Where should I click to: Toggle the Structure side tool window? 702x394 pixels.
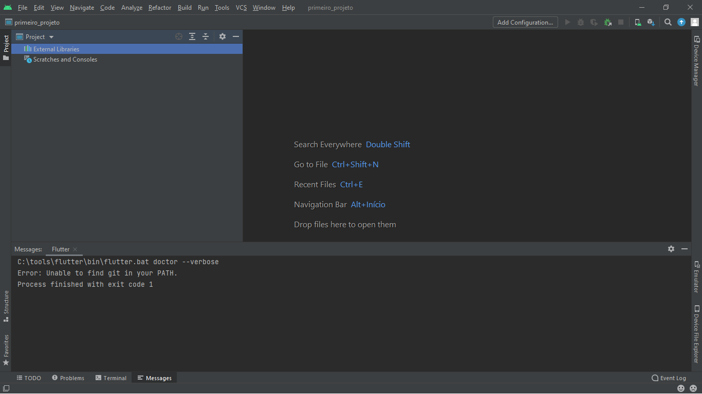pyautogui.click(x=6, y=306)
